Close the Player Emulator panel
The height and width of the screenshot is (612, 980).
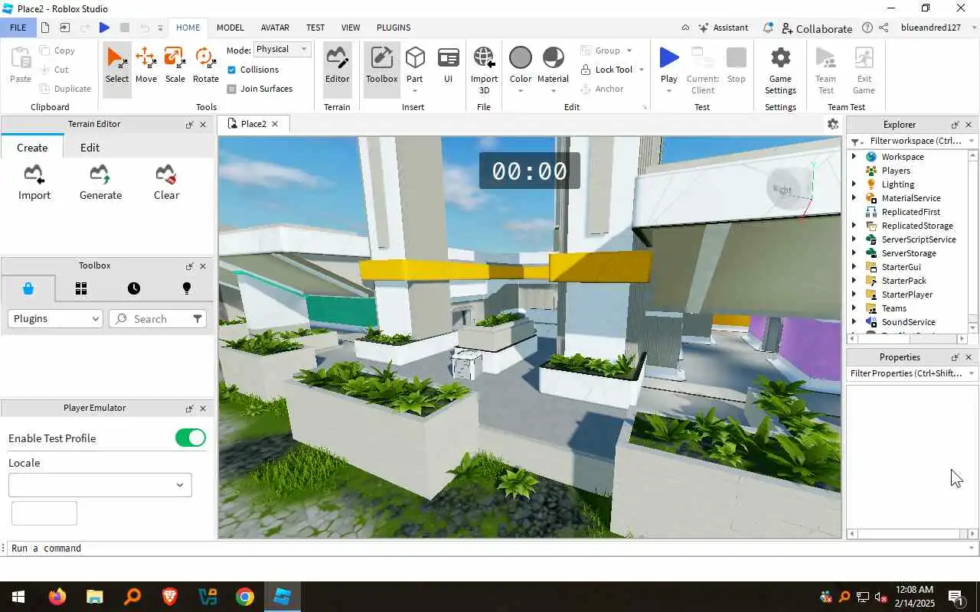[203, 409]
